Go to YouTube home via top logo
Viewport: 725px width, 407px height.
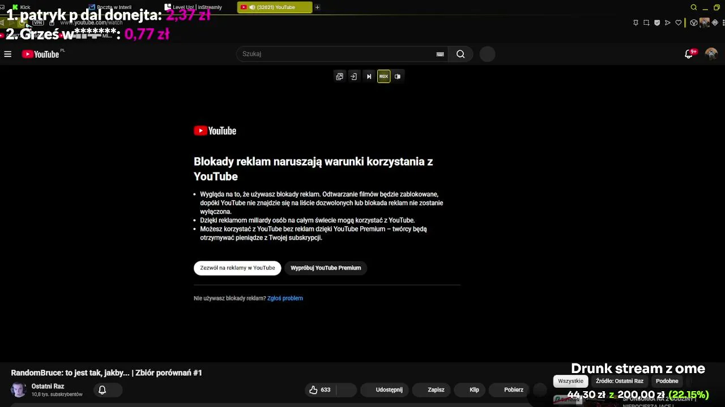click(40, 54)
